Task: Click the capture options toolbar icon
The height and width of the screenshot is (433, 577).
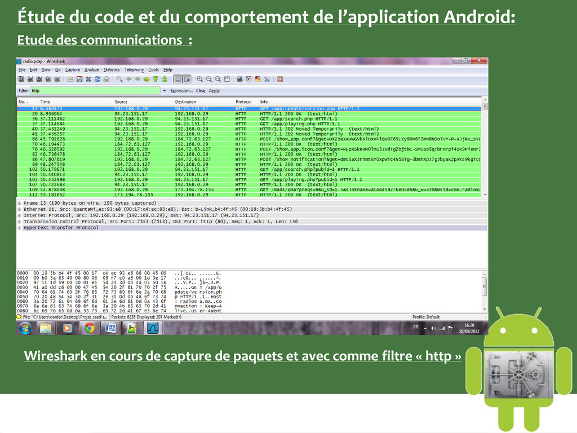Action: [x=30, y=79]
